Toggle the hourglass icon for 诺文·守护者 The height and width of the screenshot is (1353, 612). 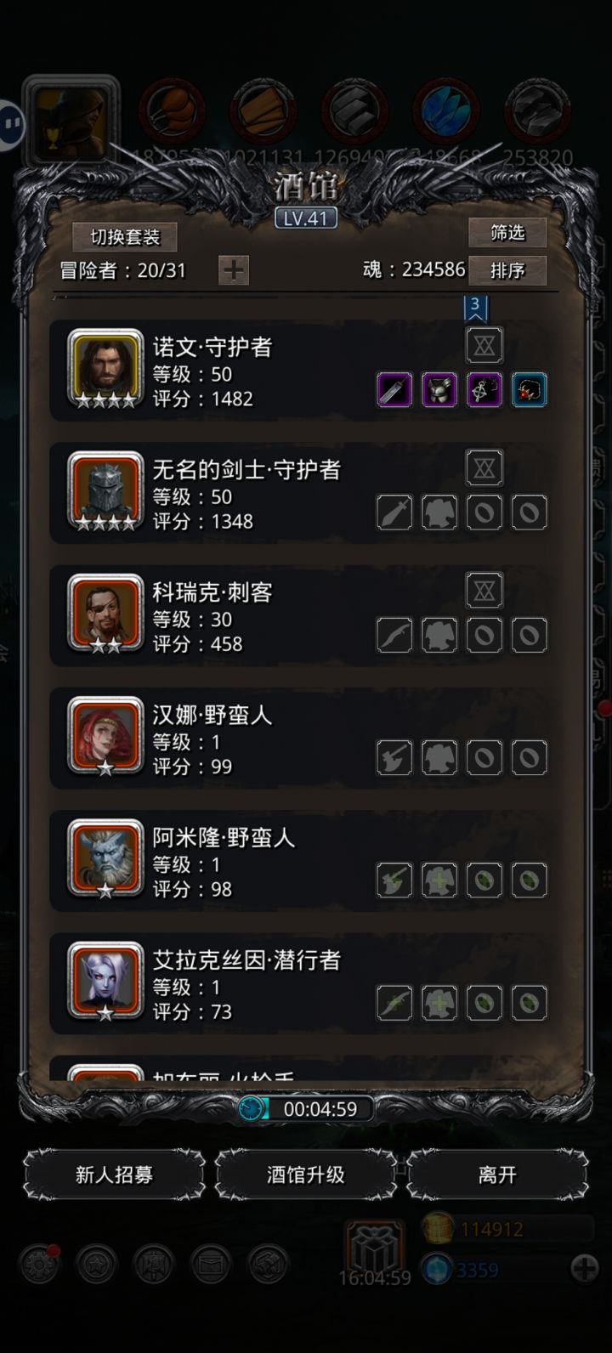(484, 345)
